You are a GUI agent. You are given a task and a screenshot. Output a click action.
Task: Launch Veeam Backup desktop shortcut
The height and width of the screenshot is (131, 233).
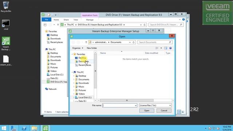click(x=6, y=44)
